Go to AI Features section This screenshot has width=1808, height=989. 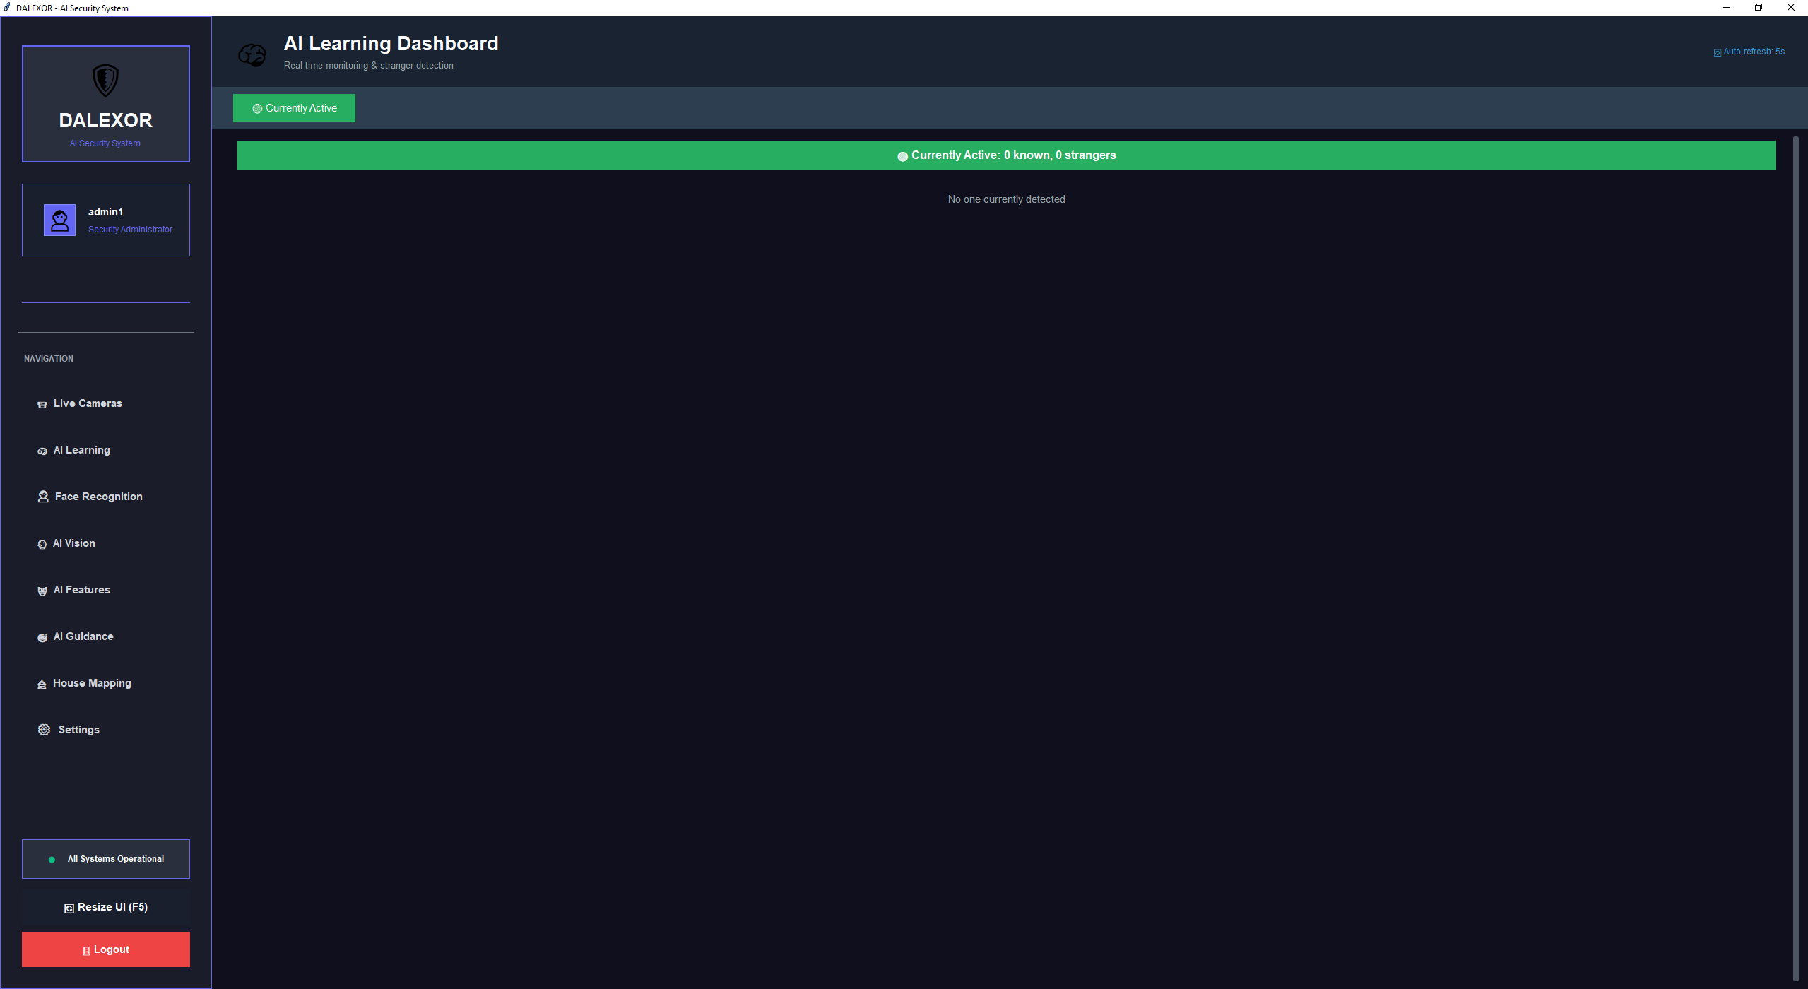click(x=82, y=590)
